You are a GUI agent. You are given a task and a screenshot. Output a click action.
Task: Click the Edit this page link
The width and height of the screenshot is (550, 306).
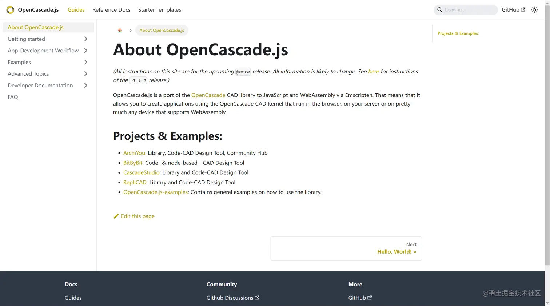[134, 216]
